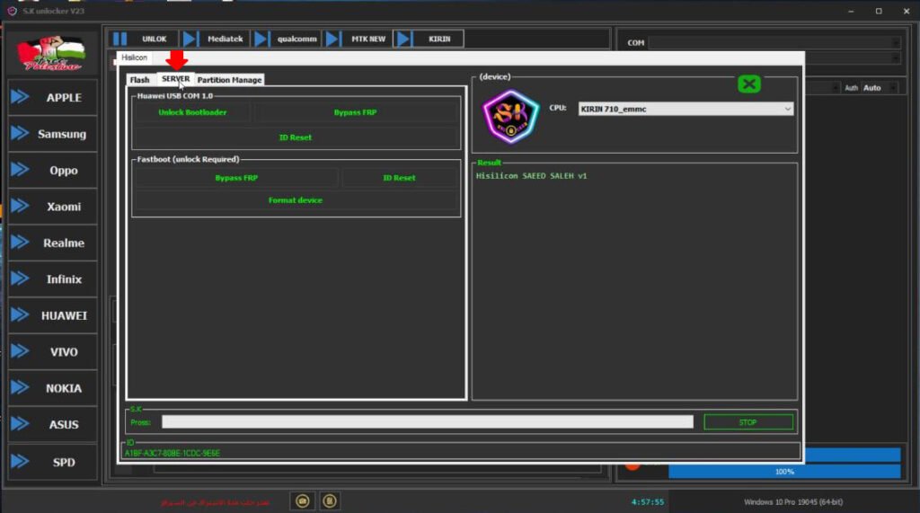Open the COM port dropdown

[774, 42]
